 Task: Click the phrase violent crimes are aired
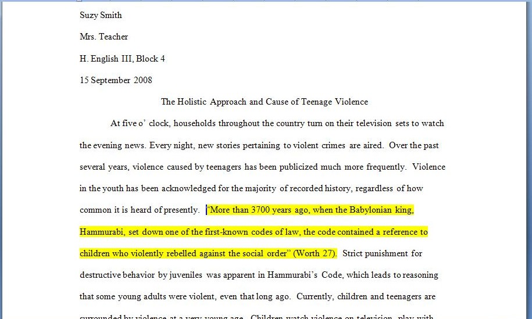336,145
